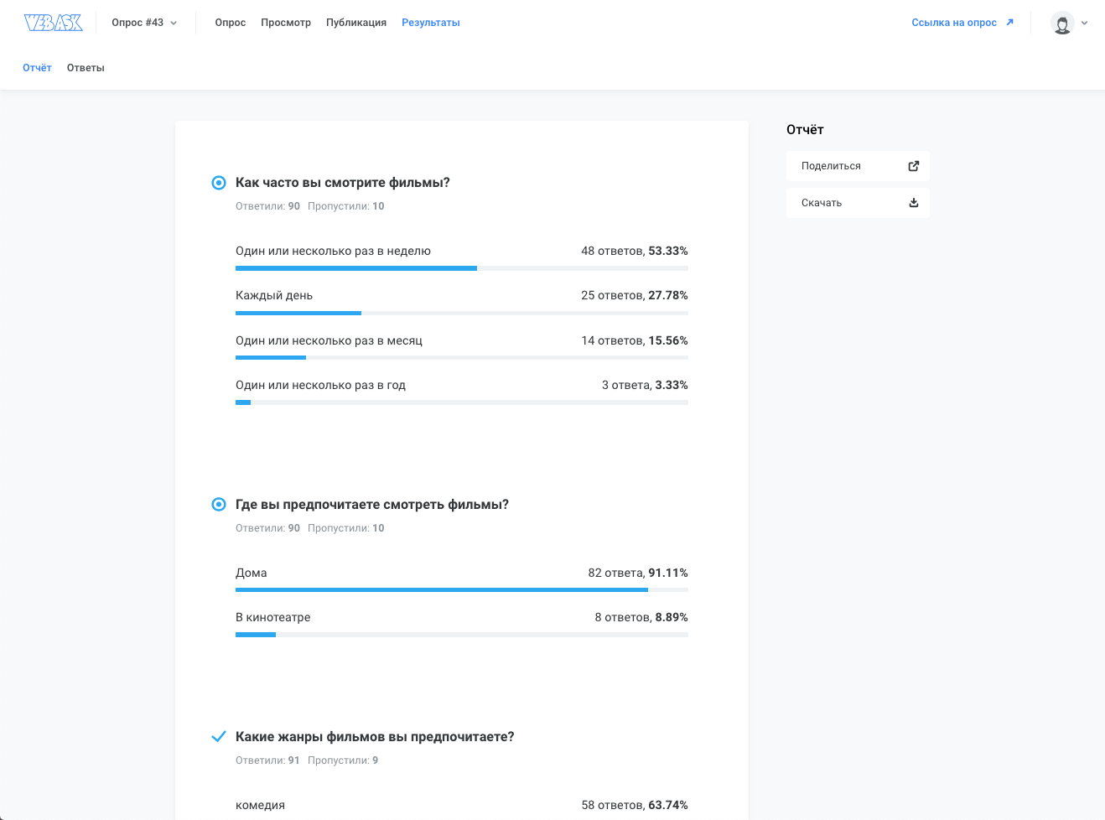Click the share icon next to Поделиться
Image resolution: width=1105 pixels, height=820 pixels.
pos(914,166)
